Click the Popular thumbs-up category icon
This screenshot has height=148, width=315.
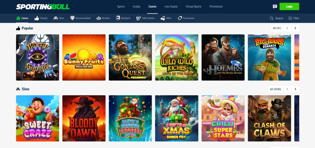pyautogui.click(x=36, y=18)
